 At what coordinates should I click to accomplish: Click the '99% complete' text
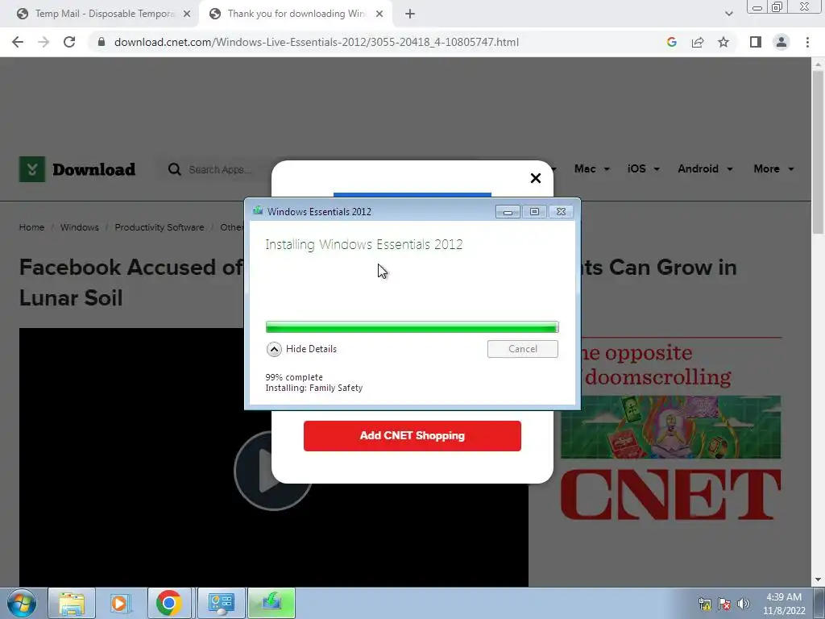pyautogui.click(x=294, y=377)
